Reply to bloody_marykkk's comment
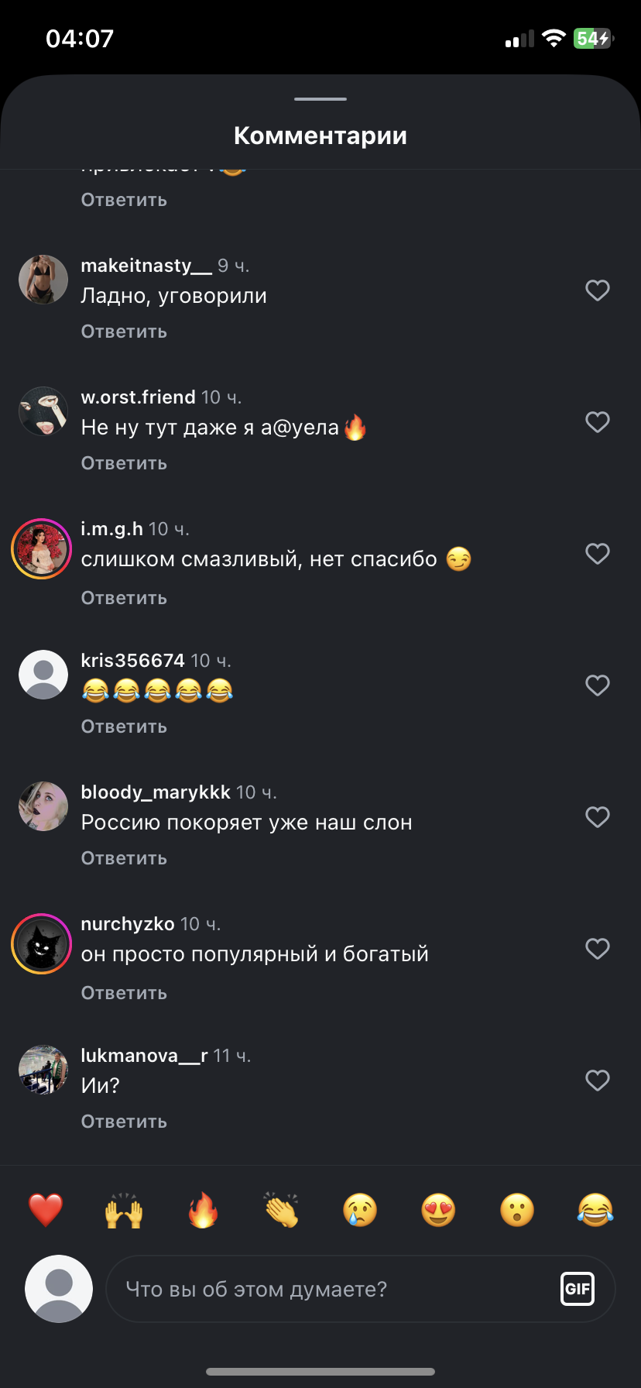This screenshot has height=1388, width=641. 124,858
